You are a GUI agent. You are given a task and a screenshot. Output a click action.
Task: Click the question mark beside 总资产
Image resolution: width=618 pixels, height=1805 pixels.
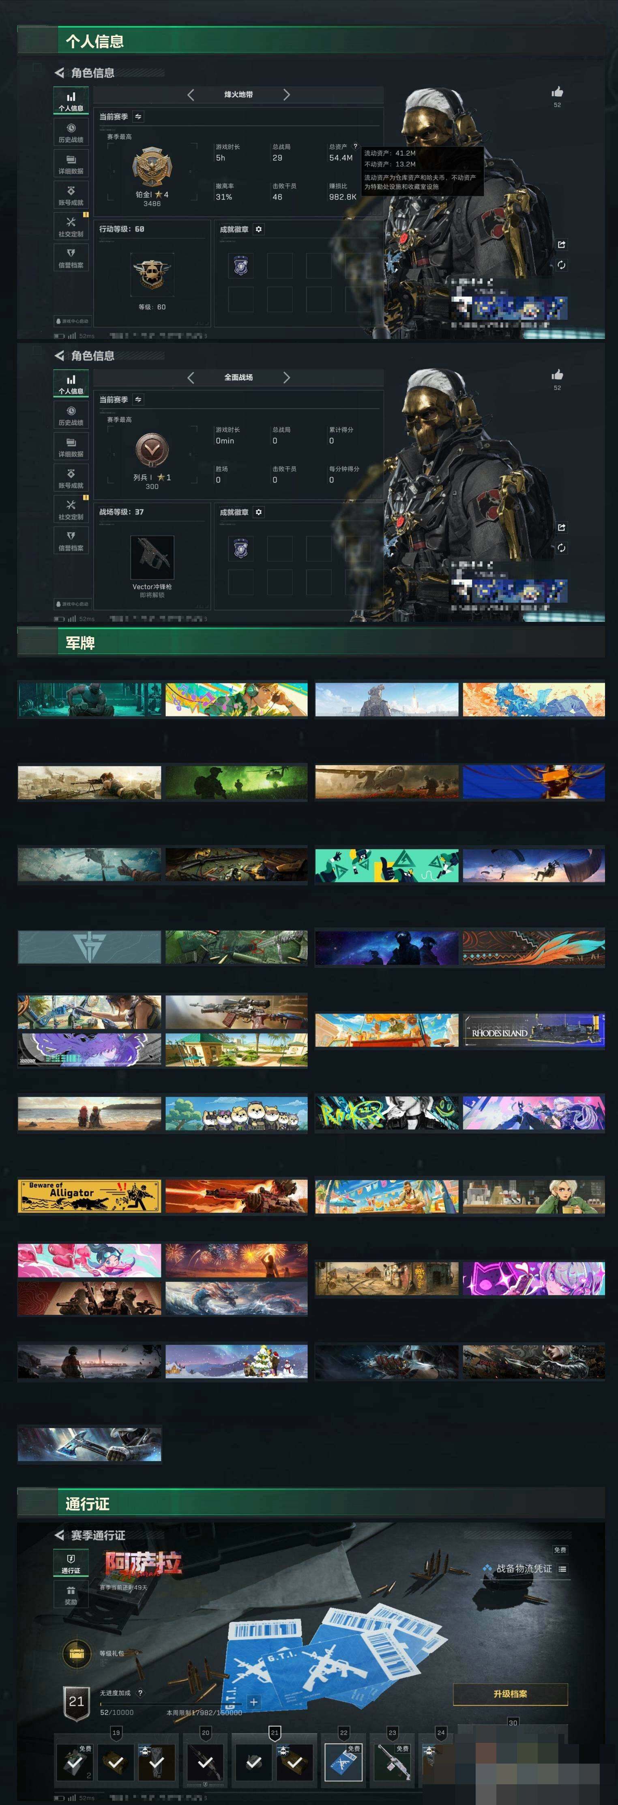(356, 147)
